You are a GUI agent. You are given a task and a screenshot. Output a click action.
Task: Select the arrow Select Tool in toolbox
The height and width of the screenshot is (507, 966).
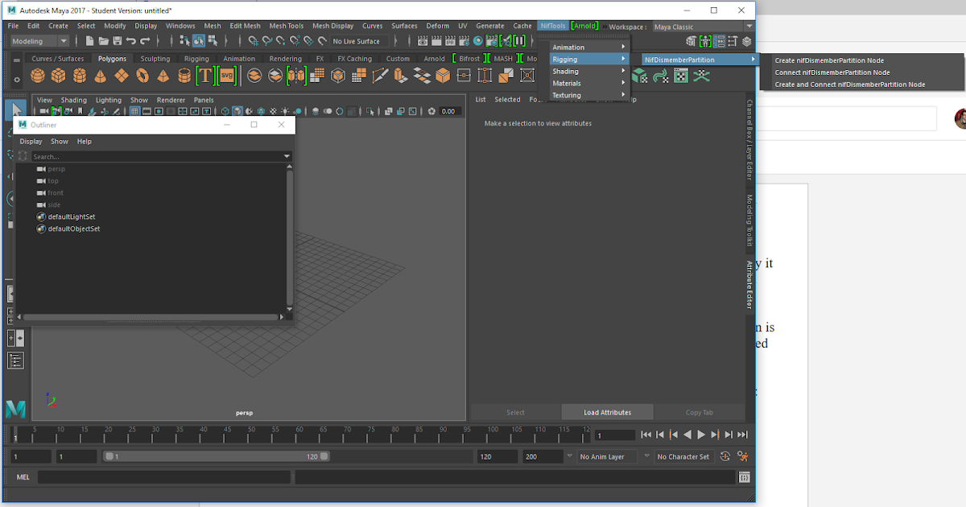(18, 109)
